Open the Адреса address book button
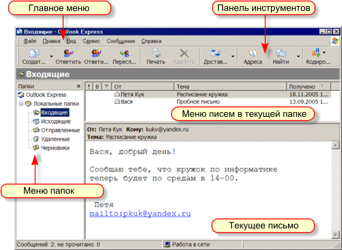Screen dimensions: 342x250 click(253, 57)
